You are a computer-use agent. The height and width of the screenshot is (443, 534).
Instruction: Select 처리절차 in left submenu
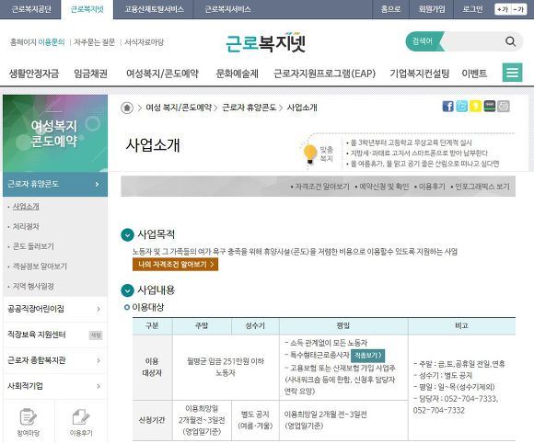(x=26, y=227)
